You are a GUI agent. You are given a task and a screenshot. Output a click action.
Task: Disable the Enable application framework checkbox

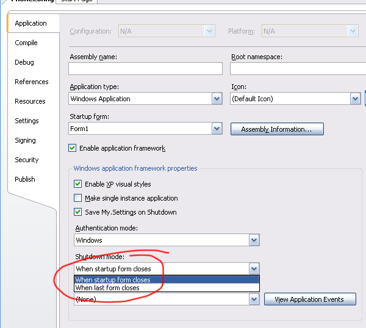pyautogui.click(x=73, y=148)
